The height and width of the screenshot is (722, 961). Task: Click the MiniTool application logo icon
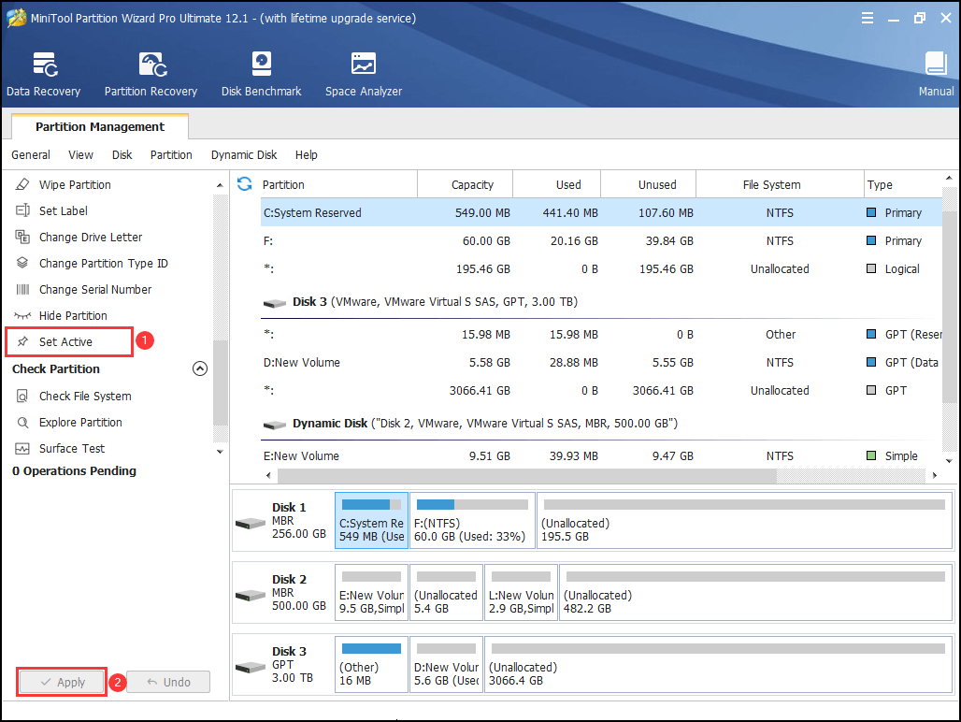pos(17,17)
